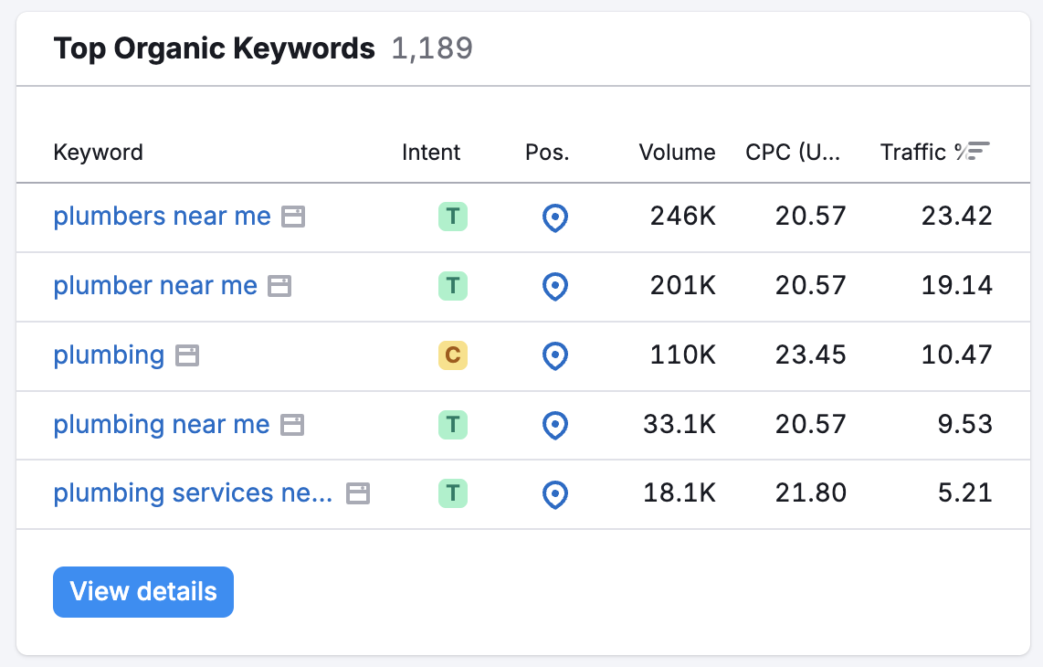The height and width of the screenshot is (667, 1043).
Task: Click the Keyword column header
Action: [x=98, y=153]
